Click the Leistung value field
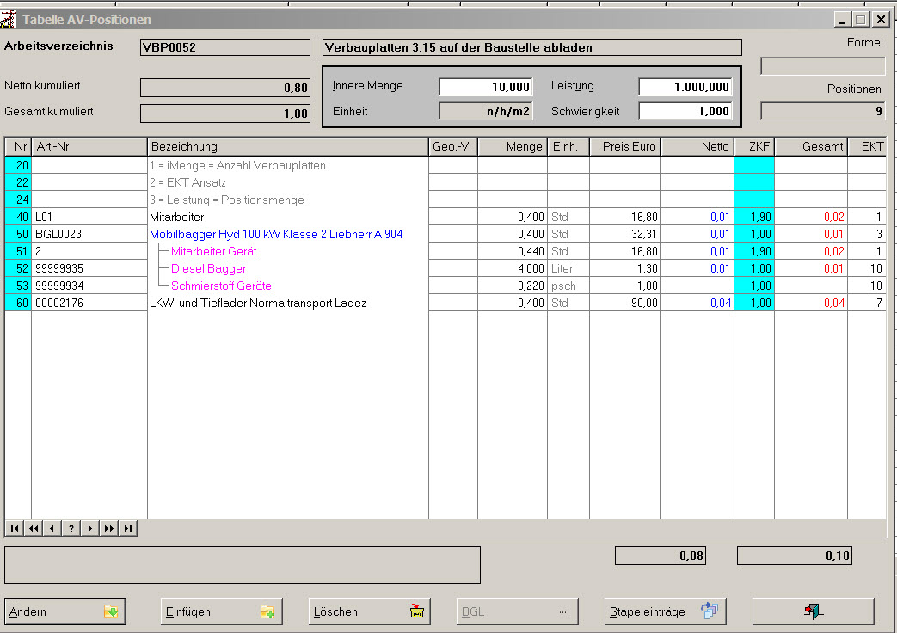897x633 pixels. (x=685, y=87)
